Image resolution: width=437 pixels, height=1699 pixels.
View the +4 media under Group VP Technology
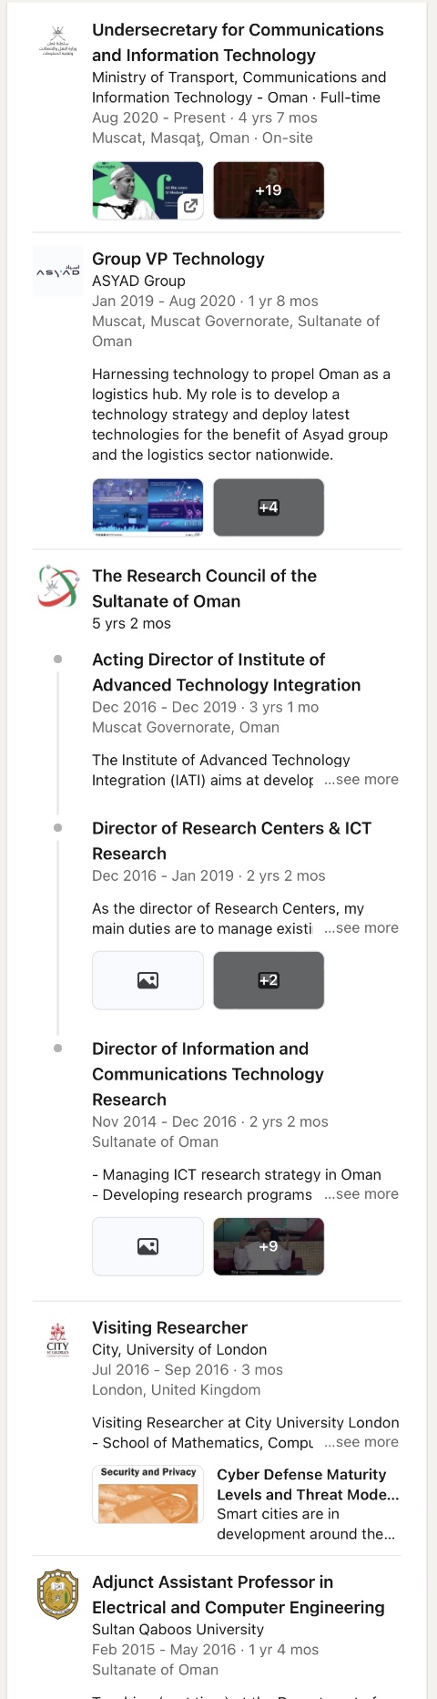pyautogui.click(x=269, y=507)
